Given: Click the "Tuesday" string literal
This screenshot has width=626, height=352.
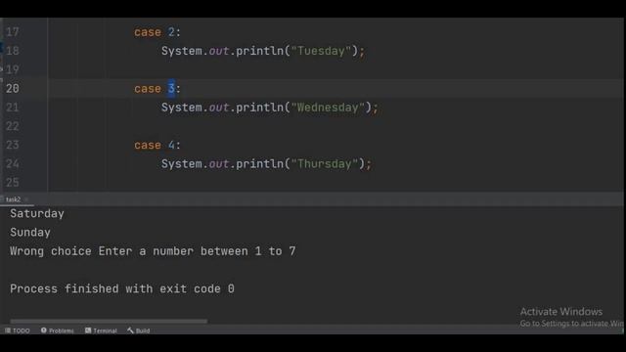Looking at the screenshot, I should [321, 51].
